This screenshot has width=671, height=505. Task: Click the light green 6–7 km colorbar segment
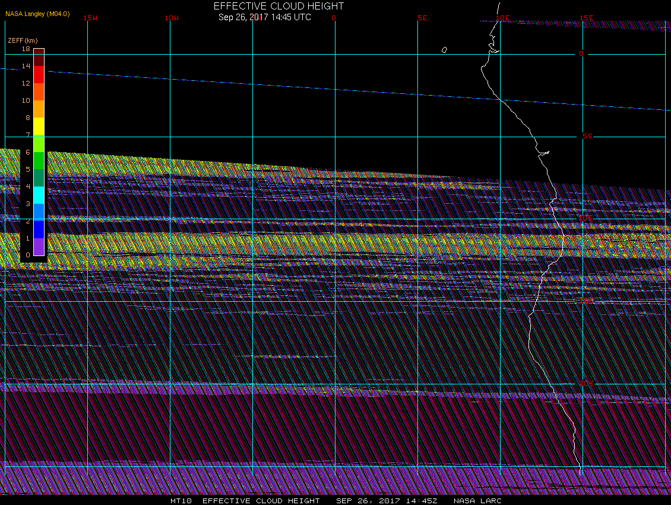tap(39, 144)
